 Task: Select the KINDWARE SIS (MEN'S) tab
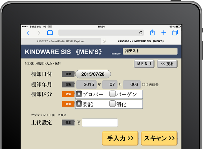tap(141, 41)
